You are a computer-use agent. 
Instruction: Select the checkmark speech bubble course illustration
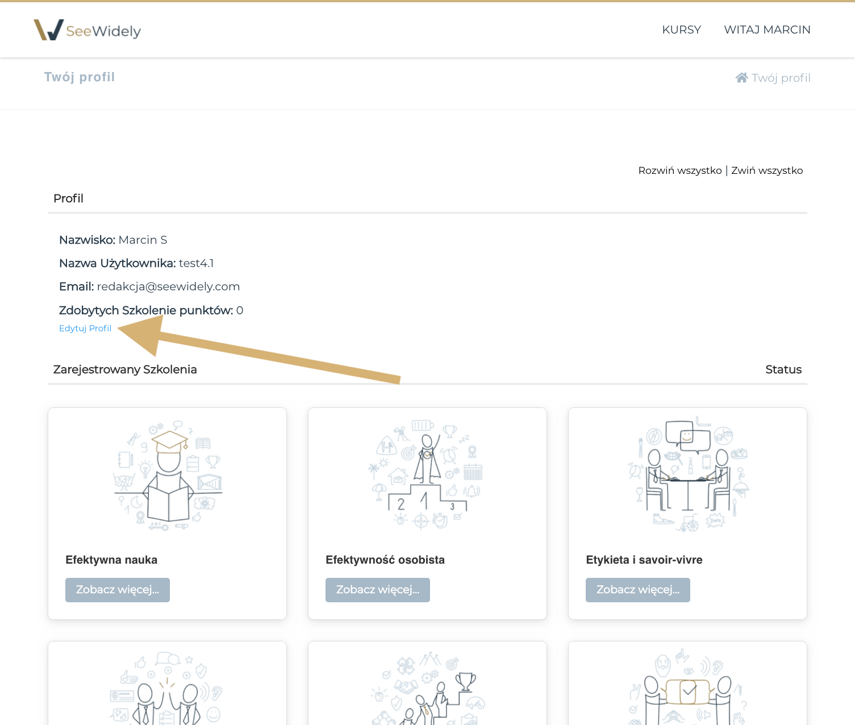click(687, 689)
